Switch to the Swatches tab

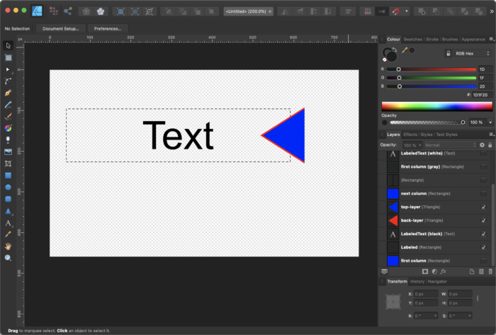413,40
